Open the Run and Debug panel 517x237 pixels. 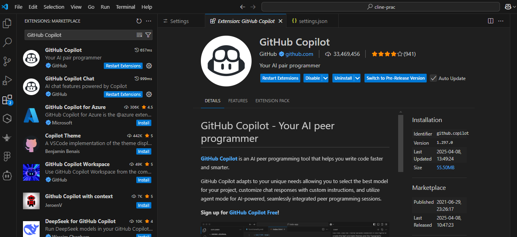pyautogui.click(x=7, y=80)
